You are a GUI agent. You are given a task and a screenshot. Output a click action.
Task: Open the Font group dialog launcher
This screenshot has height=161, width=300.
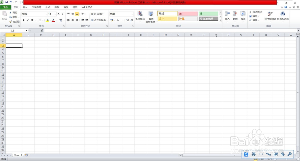tap(64, 26)
